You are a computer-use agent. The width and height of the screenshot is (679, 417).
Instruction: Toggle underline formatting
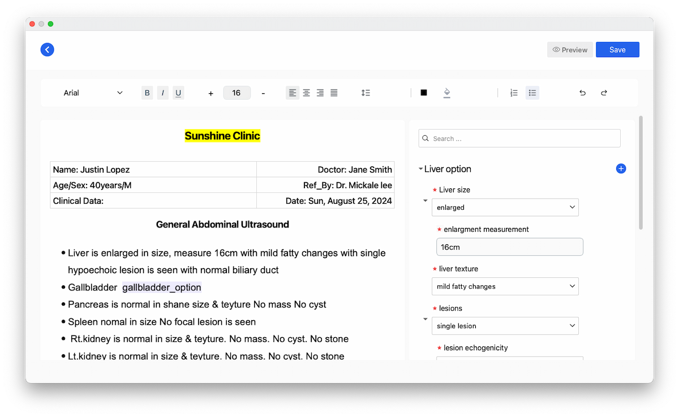point(178,93)
